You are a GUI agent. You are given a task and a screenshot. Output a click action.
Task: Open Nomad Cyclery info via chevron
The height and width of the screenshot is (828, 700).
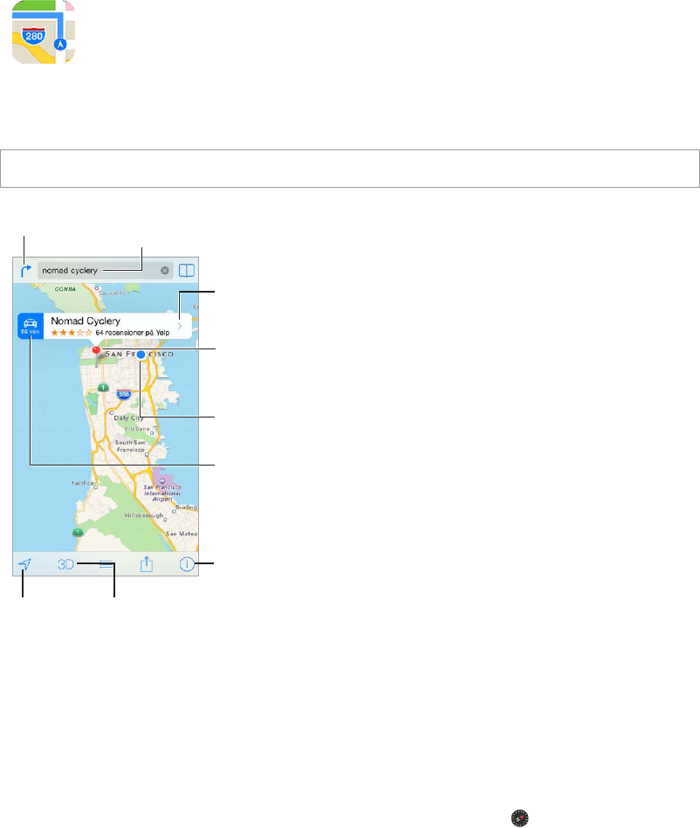tap(180, 327)
